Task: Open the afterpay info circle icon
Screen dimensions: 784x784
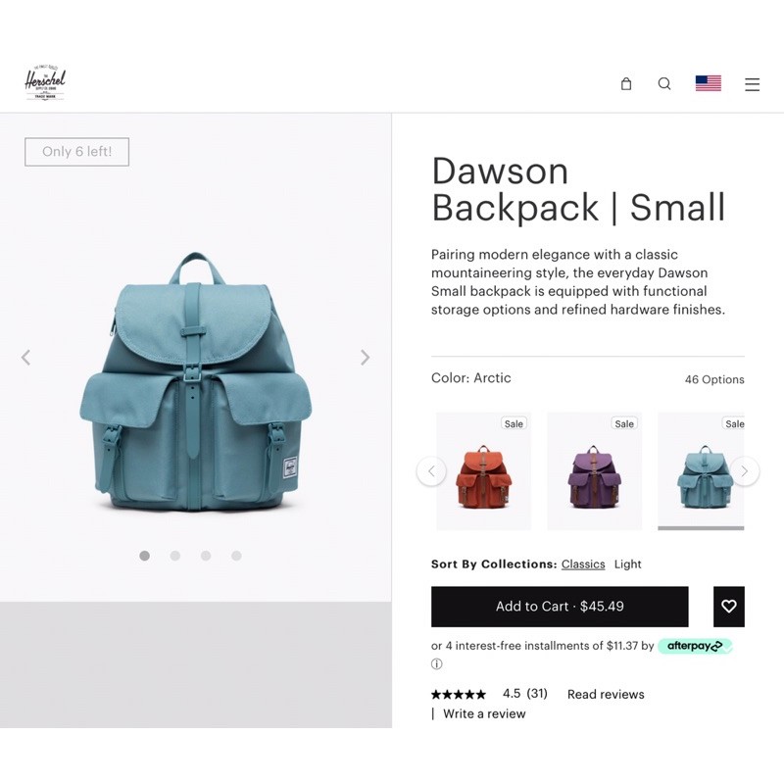Action: coord(436,663)
